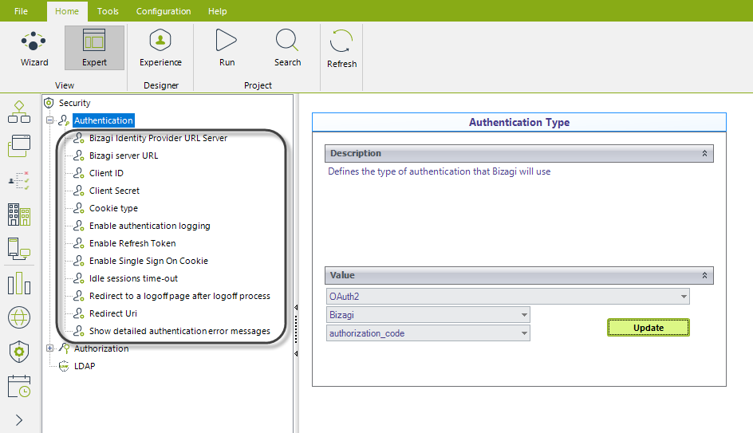Select Redirect to a logoff page item
Viewport: 753px width, 433px height.
click(x=179, y=296)
